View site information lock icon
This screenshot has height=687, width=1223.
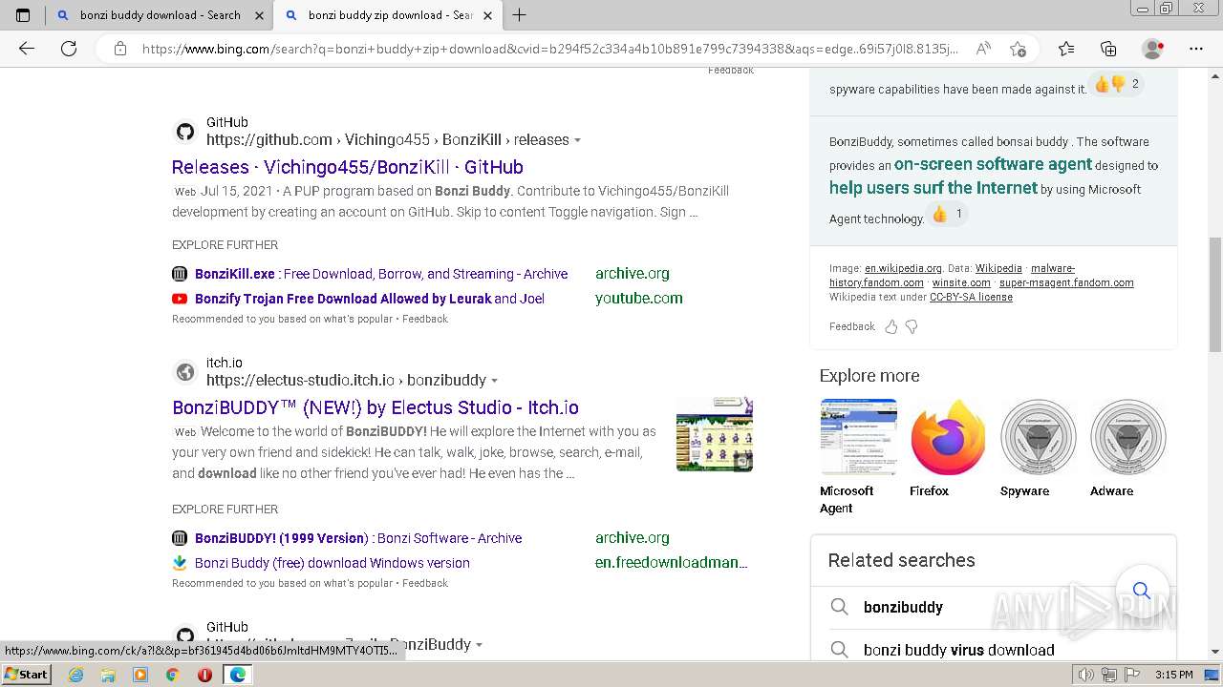[x=119, y=49]
